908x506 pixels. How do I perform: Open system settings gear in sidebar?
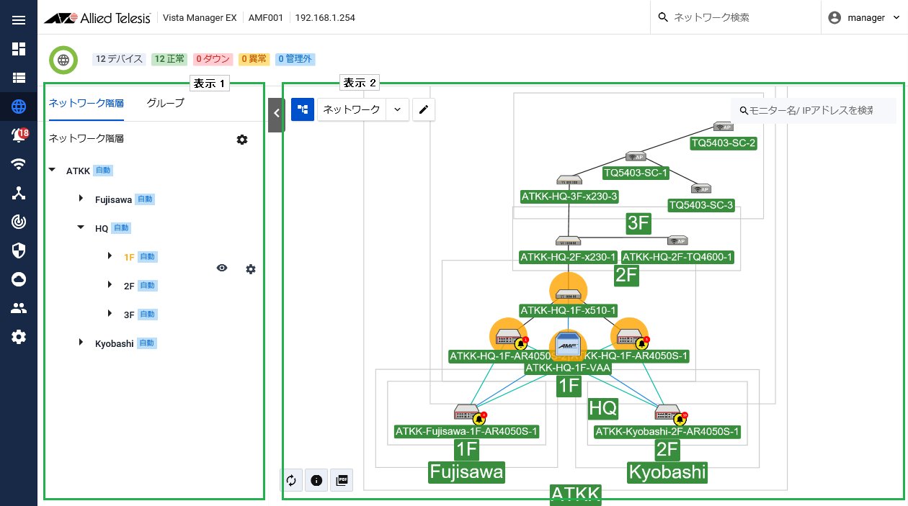(x=19, y=337)
